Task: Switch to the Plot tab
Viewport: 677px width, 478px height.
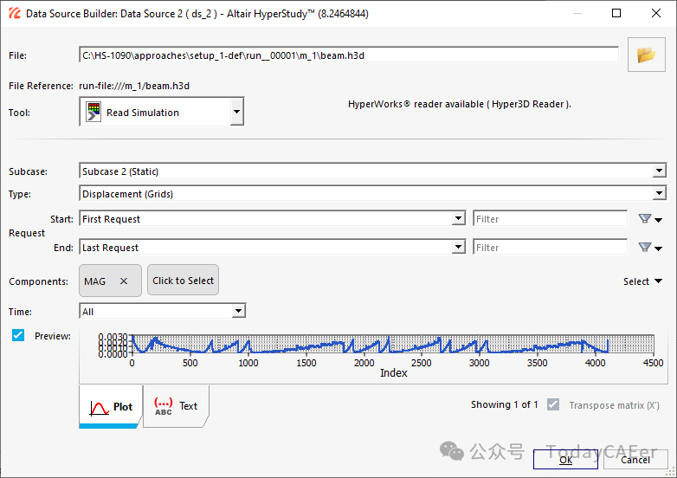Action: click(x=111, y=407)
